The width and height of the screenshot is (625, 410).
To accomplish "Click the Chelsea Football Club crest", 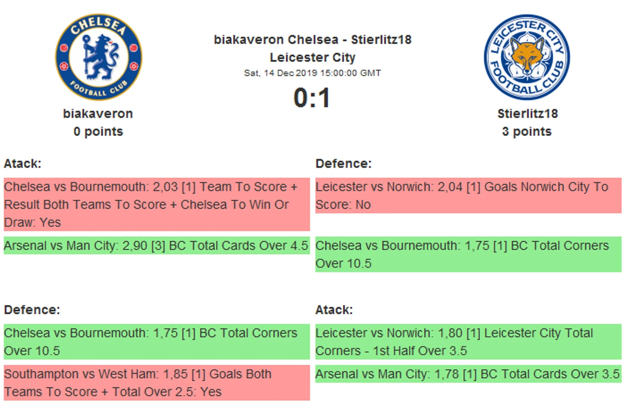I will point(98,57).
